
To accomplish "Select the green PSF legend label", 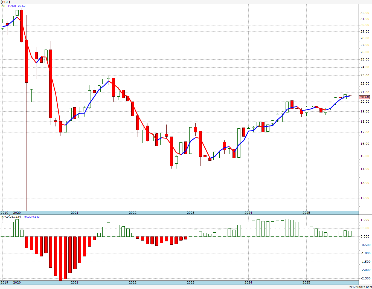I will 4,6.
